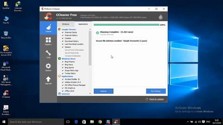223x125 pixels.
Task: Click the Analyze button
Action: coord(103,91)
